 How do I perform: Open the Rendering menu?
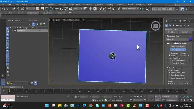coord(87,5)
